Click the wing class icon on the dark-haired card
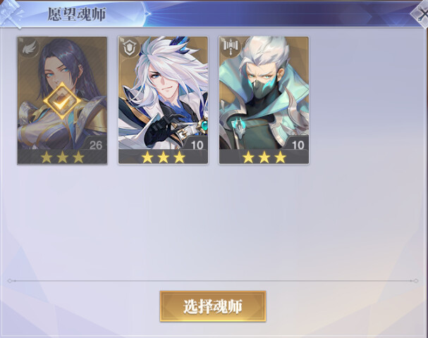The height and width of the screenshot is (338, 428). 30,49
